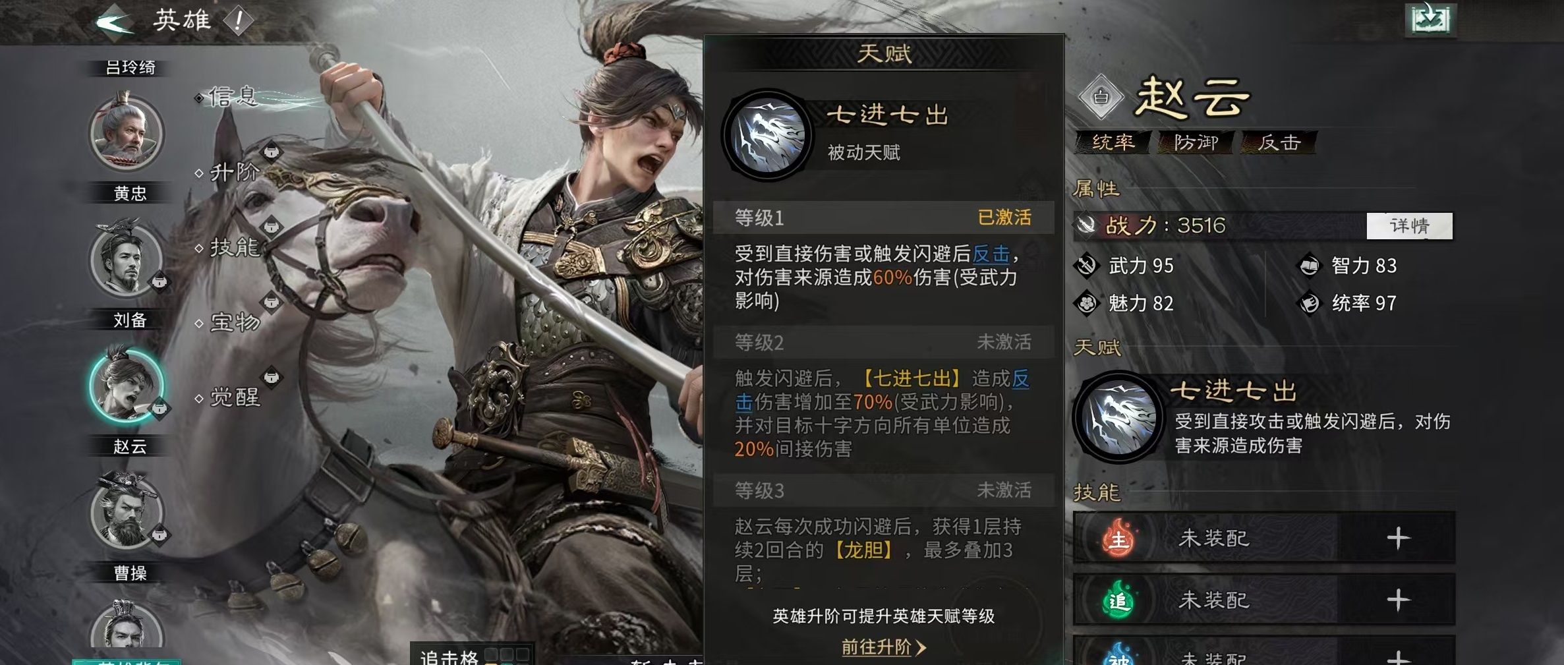The image size is (1564, 665).
Task: Add a skill to the 追 slot
Action: [x=1398, y=600]
